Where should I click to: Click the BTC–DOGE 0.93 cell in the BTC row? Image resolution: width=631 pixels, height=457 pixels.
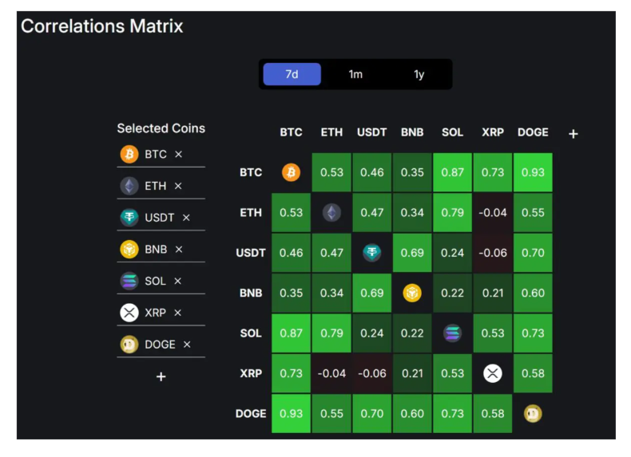click(x=533, y=172)
